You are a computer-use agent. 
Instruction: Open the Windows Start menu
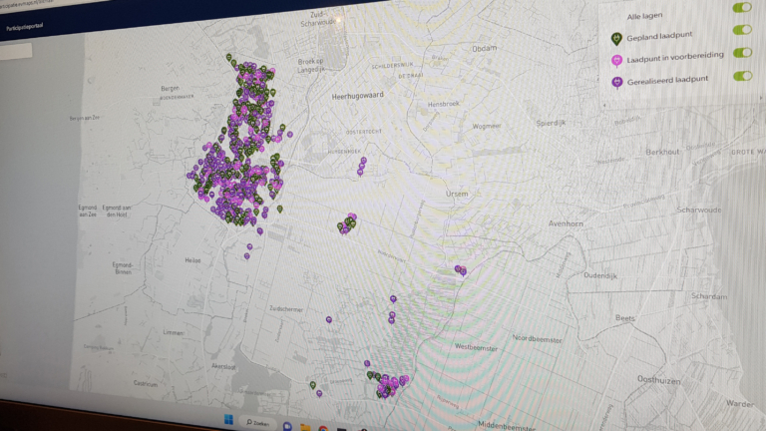point(228,418)
